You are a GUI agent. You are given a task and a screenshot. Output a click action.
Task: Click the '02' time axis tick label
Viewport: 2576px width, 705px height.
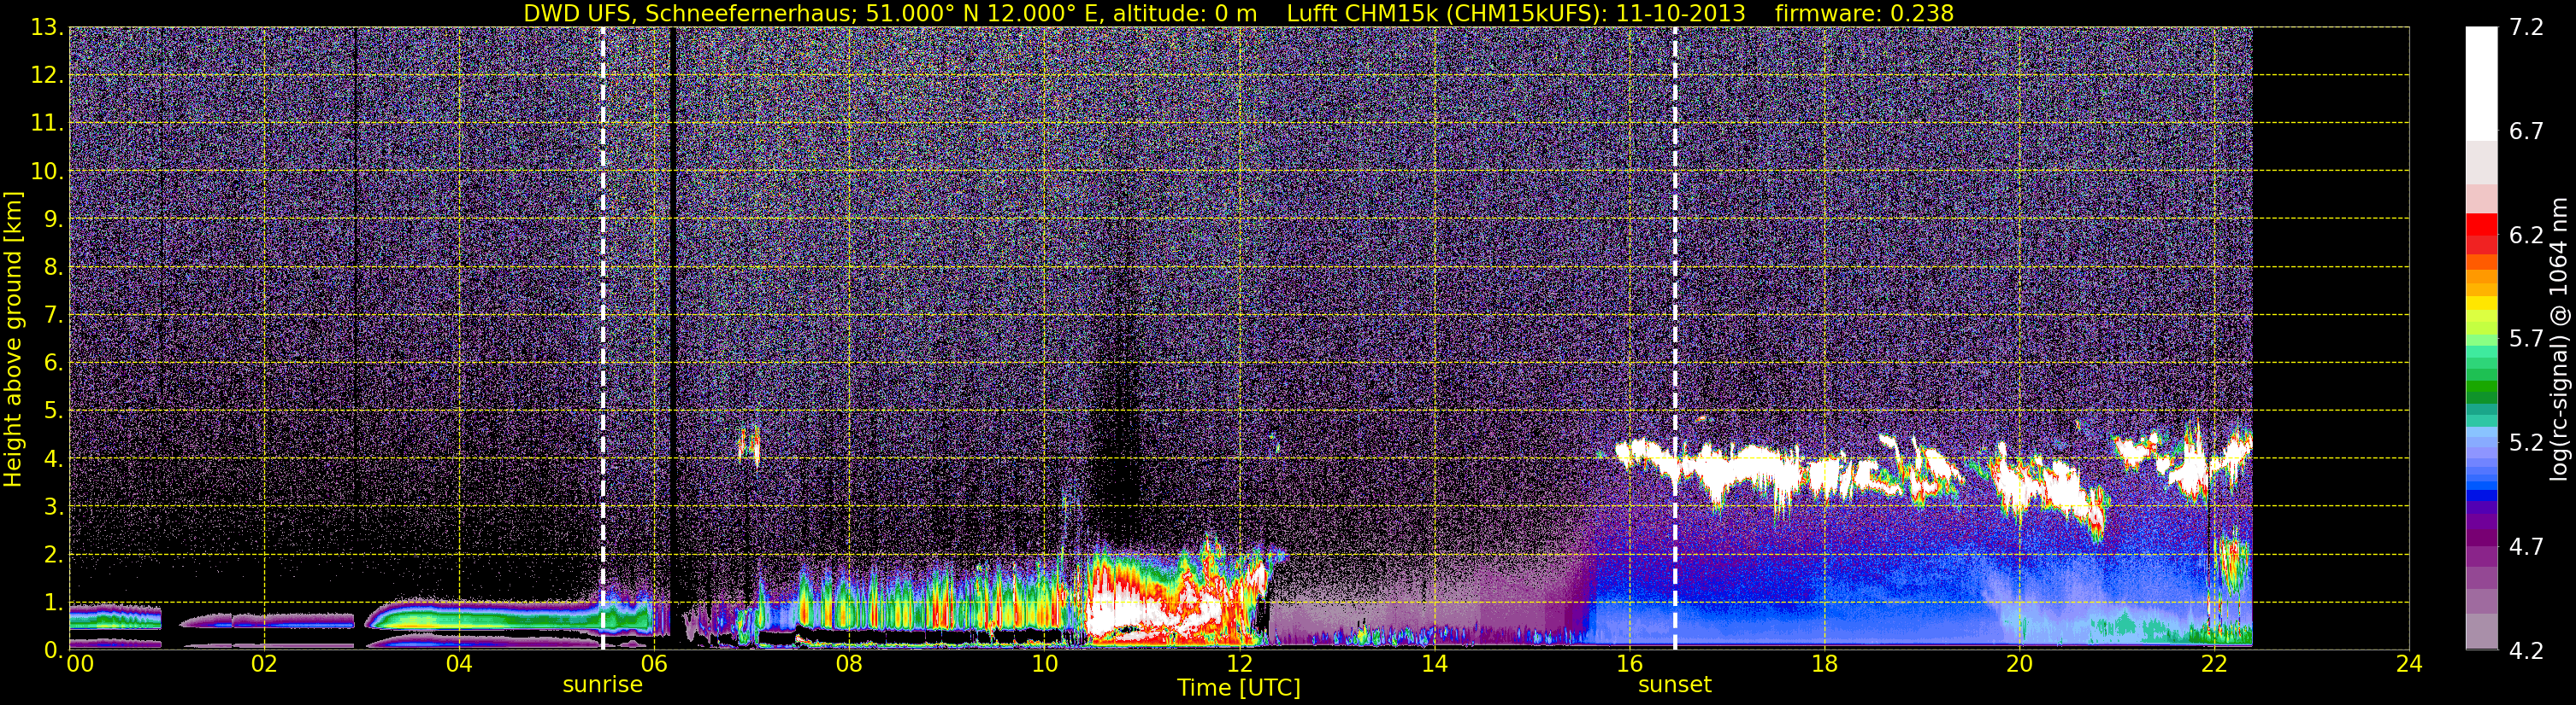[263, 665]
